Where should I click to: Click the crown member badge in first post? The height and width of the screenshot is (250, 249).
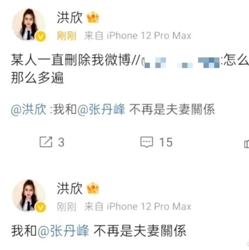[x=93, y=17]
